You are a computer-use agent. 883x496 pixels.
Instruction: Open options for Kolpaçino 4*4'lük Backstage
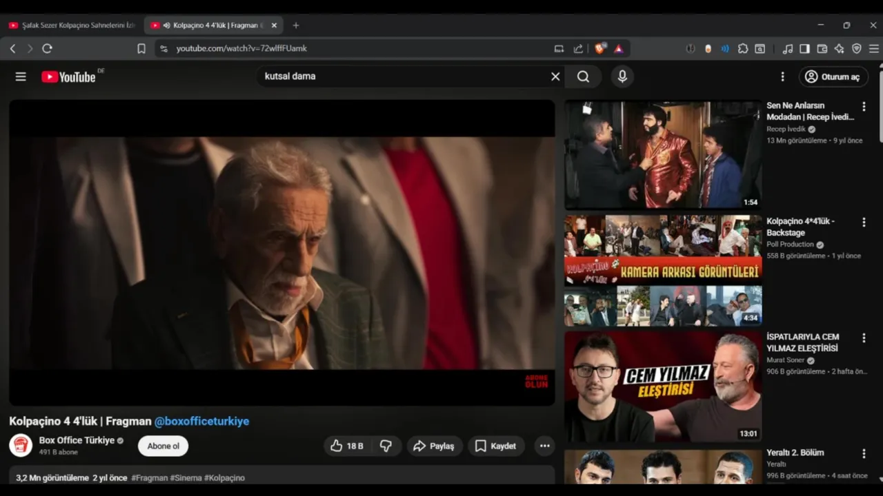tap(864, 223)
